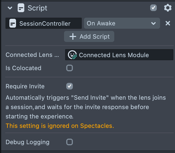Uncheck the Require Invite checkbox
The height and width of the screenshot is (153, 175).
coord(70,86)
